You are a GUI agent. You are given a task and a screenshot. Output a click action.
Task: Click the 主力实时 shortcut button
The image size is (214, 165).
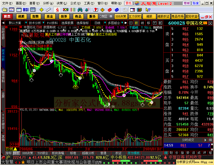click(x=135, y=16)
